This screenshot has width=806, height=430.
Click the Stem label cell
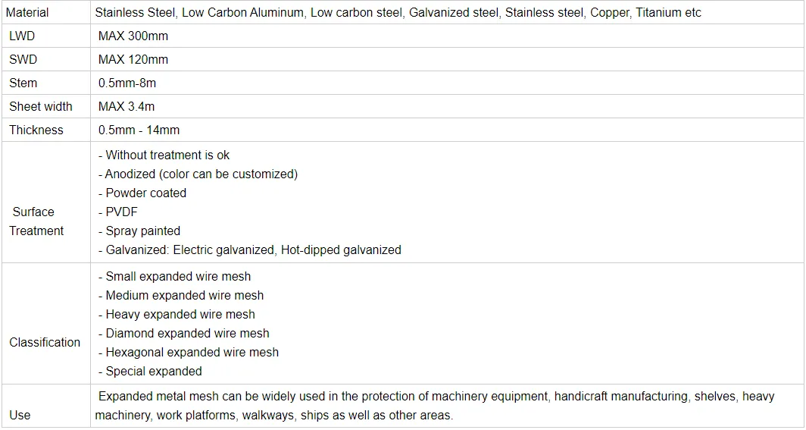tap(23, 83)
